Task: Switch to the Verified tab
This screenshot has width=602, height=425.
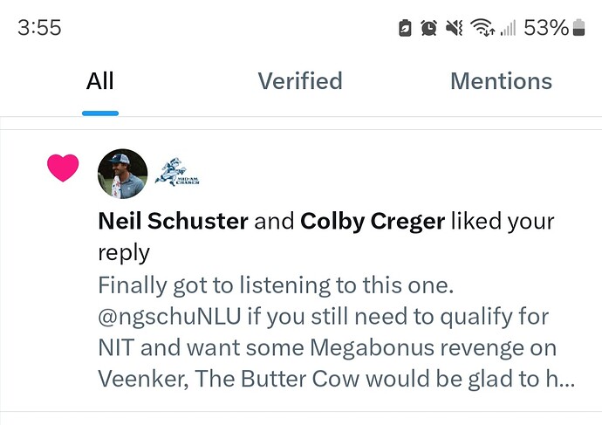Action: (300, 81)
